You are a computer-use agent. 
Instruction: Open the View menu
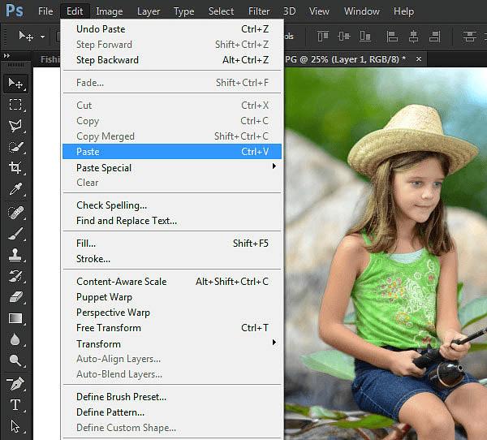click(319, 11)
